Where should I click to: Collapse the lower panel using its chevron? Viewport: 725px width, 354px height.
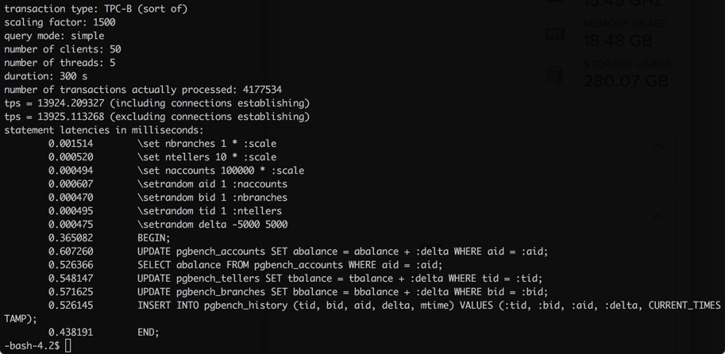[x=658, y=217]
